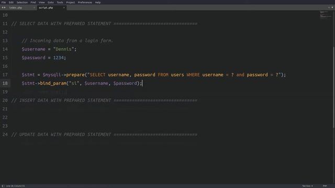Click the SELECT keyword in the query
The width and height of the screenshot is (335, 188).
coord(98,75)
